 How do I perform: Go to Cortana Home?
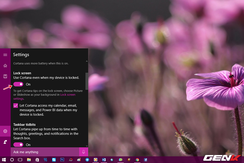(5, 66)
